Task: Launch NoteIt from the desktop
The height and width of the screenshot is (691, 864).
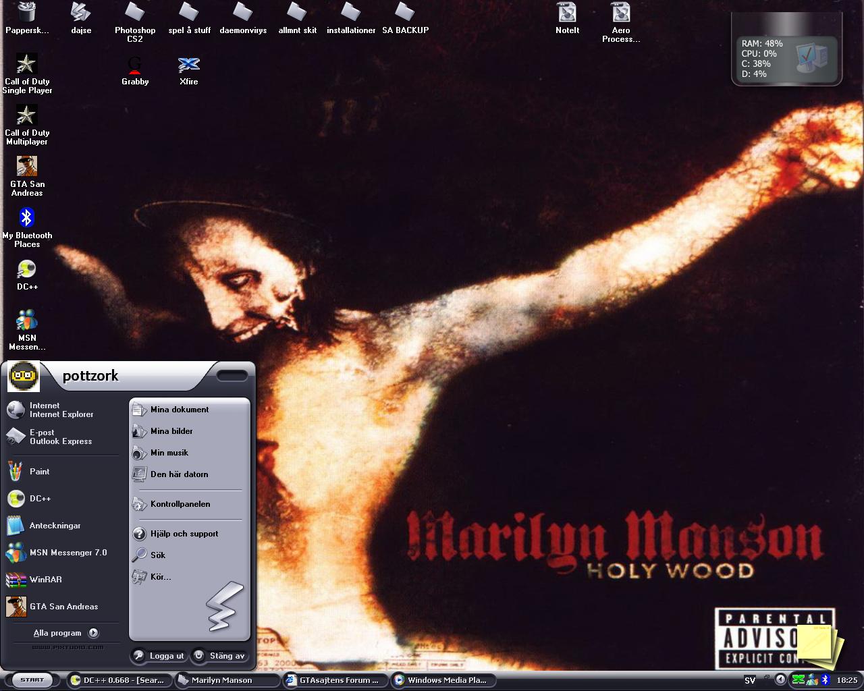Action: pos(567,18)
